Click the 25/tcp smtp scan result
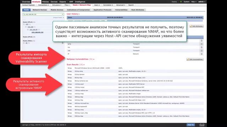227x127 pixels. tap(79, 71)
